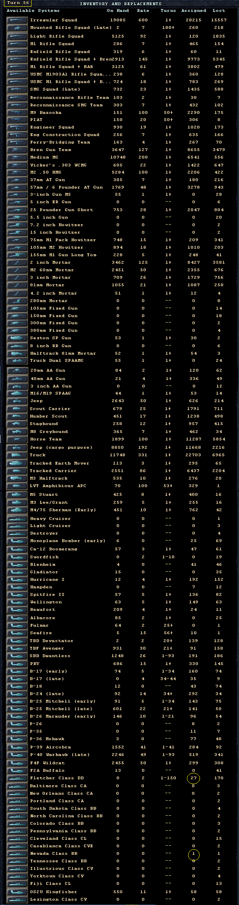Click the Inventory and Replacements title
239x905 pixels.
coord(120,4)
